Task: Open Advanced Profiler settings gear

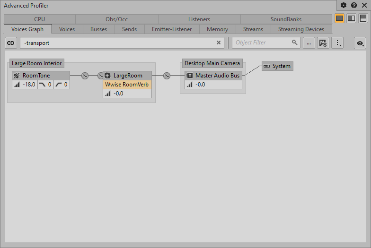Action: [x=344, y=6]
